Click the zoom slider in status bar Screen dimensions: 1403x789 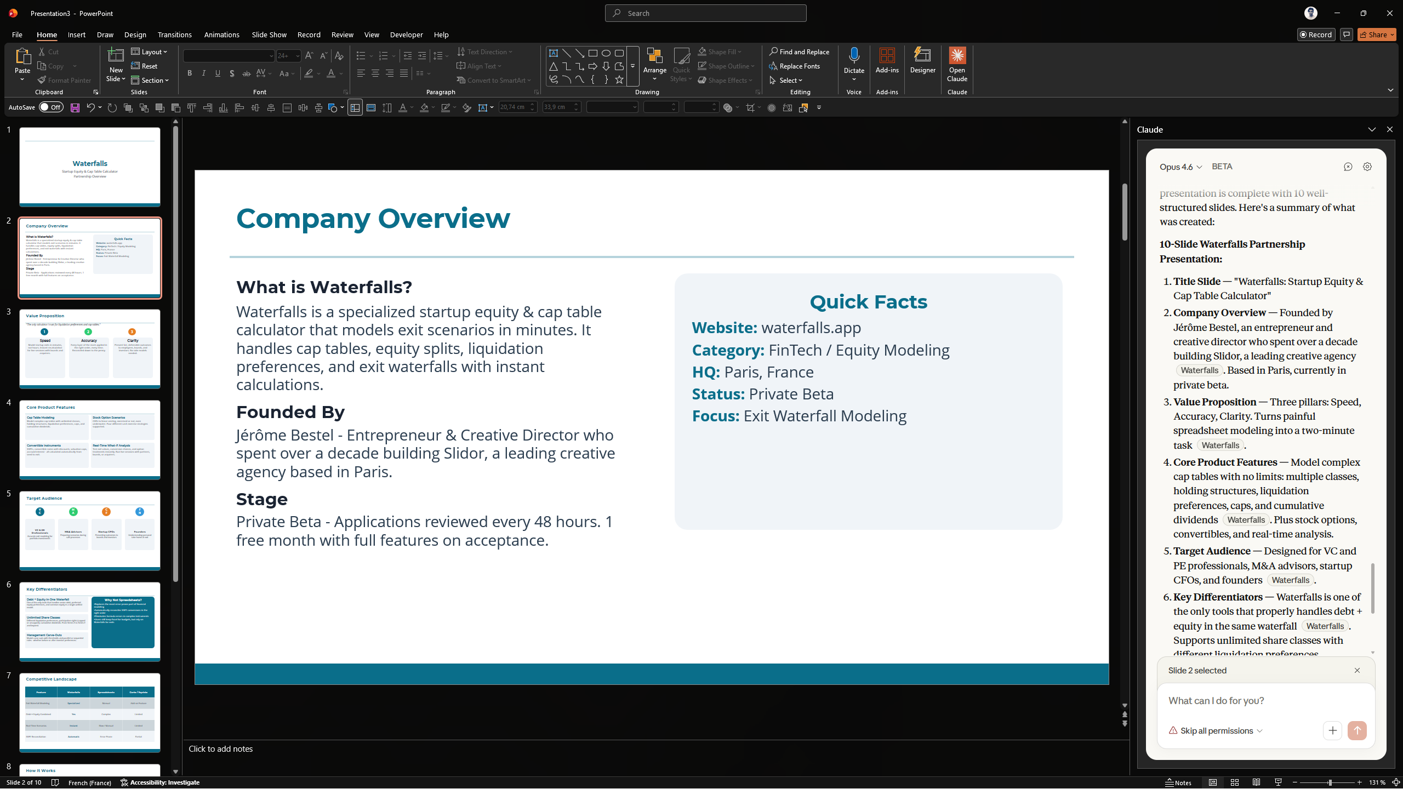click(x=1329, y=782)
